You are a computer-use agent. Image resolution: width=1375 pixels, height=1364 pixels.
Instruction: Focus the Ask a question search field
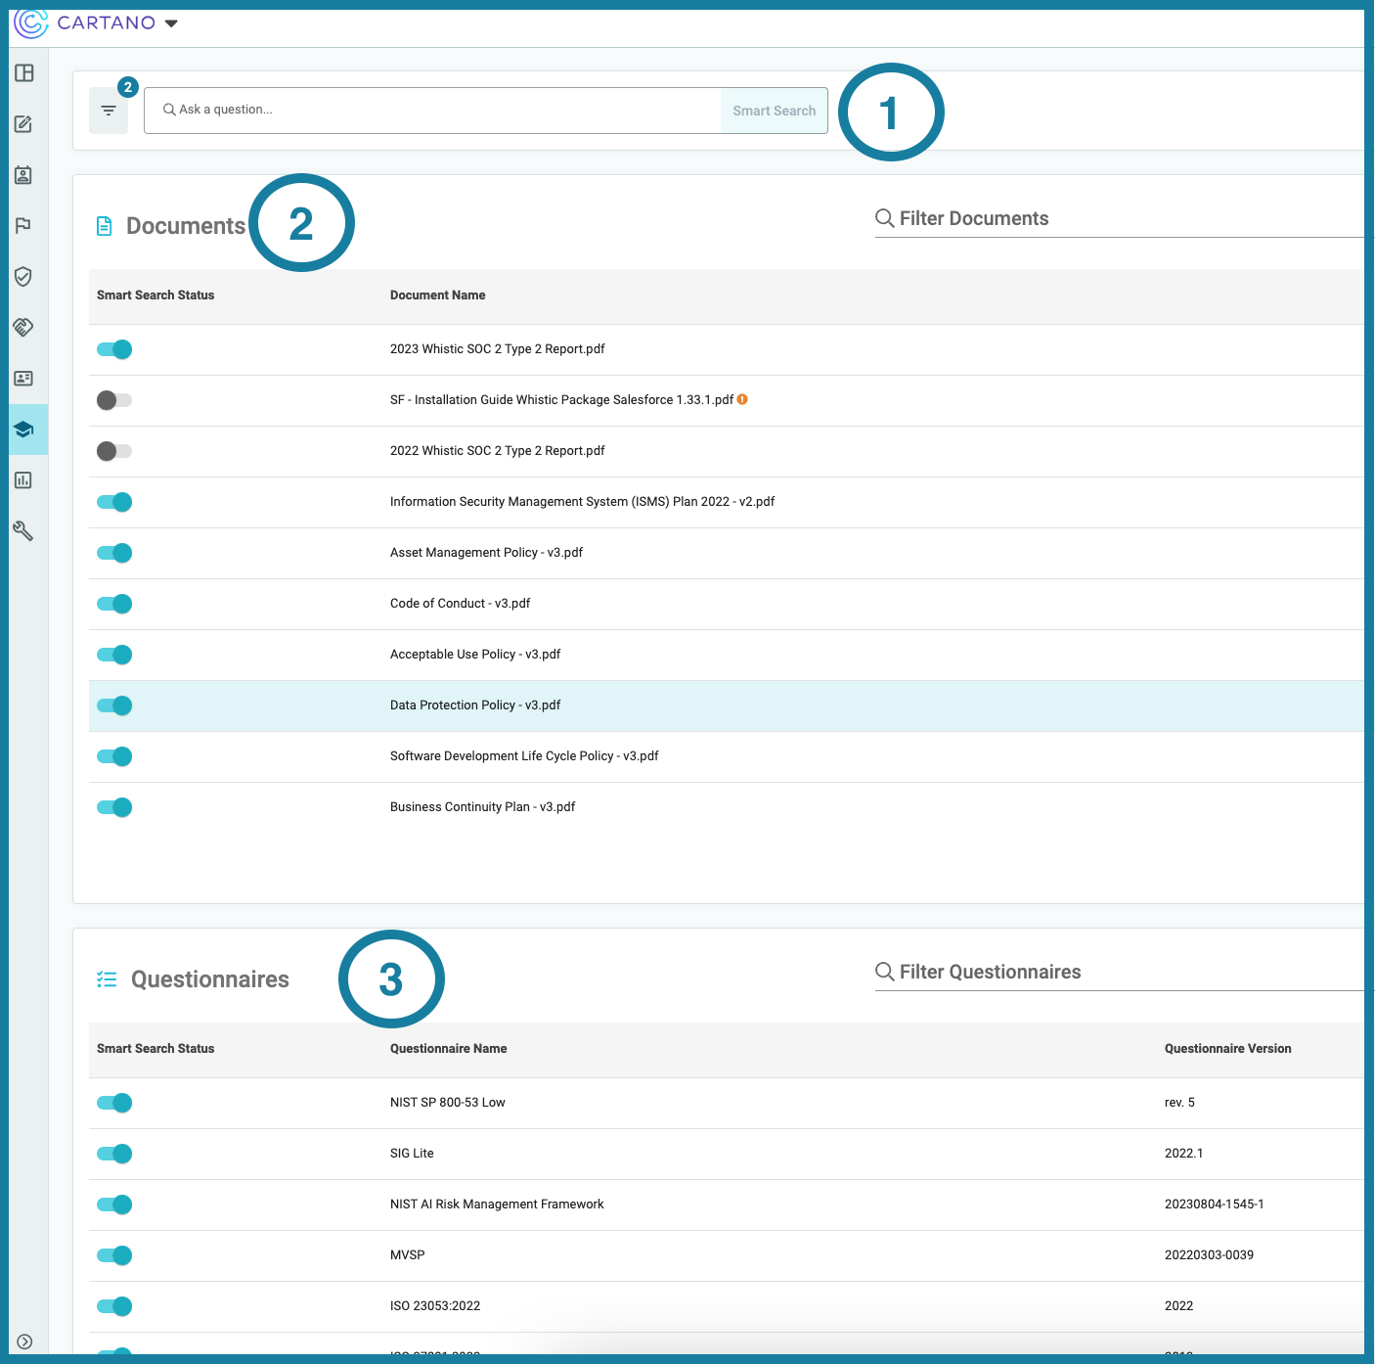432,111
